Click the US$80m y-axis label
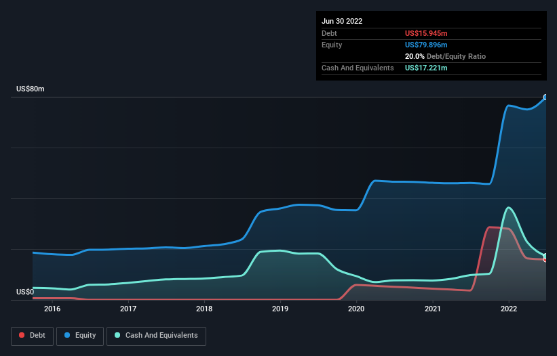The image size is (557, 356). 31,89
